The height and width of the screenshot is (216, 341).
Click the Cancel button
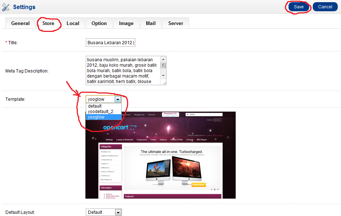(x=325, y=7)
